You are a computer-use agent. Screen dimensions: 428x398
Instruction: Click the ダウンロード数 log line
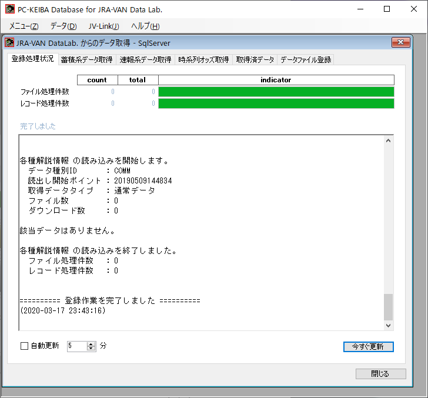coord(73,210)
